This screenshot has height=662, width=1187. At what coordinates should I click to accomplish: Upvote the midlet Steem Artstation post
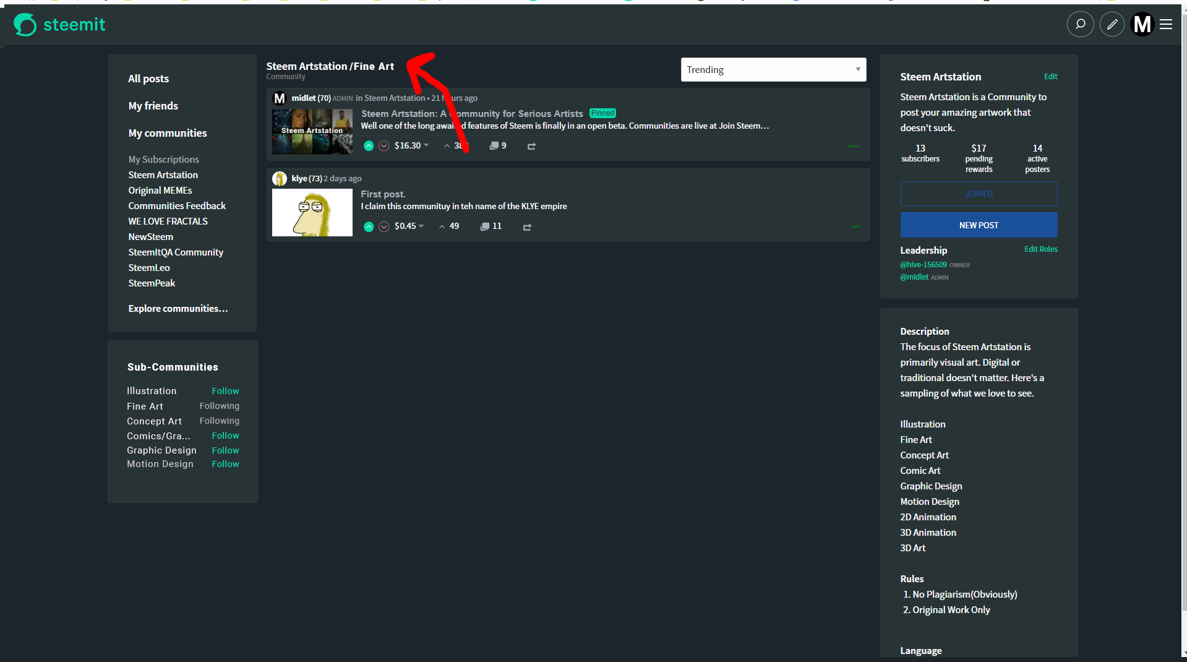pos(369,146)
